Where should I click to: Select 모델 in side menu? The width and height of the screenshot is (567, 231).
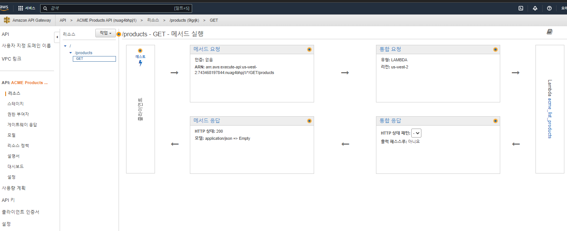[x=12, y=135]
